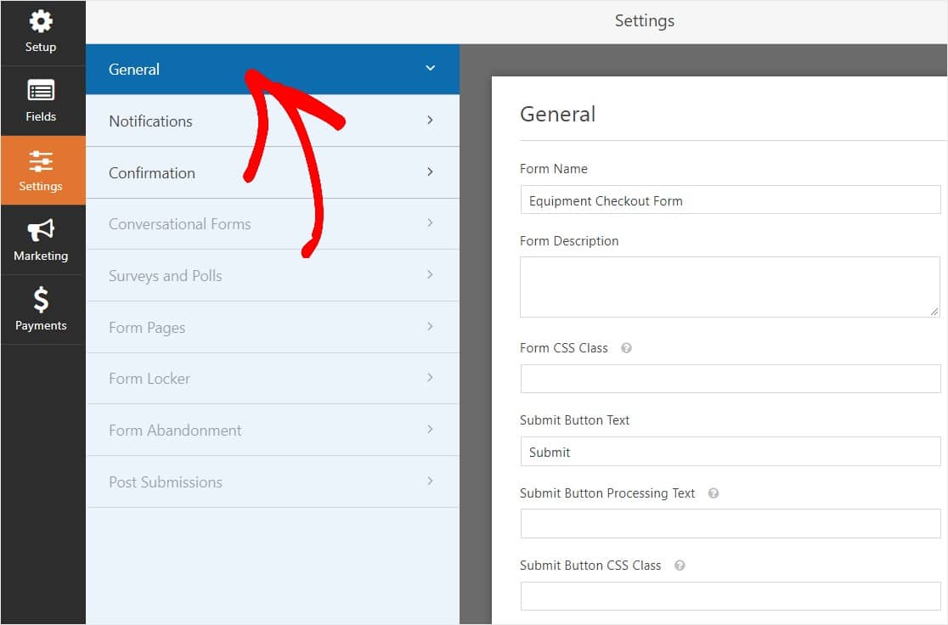Open Form Abandonment settings

[273, 431]
